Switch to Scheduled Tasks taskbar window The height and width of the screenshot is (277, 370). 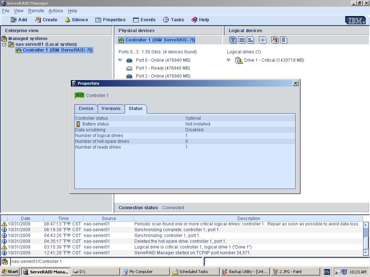click(x=194, y=272)
